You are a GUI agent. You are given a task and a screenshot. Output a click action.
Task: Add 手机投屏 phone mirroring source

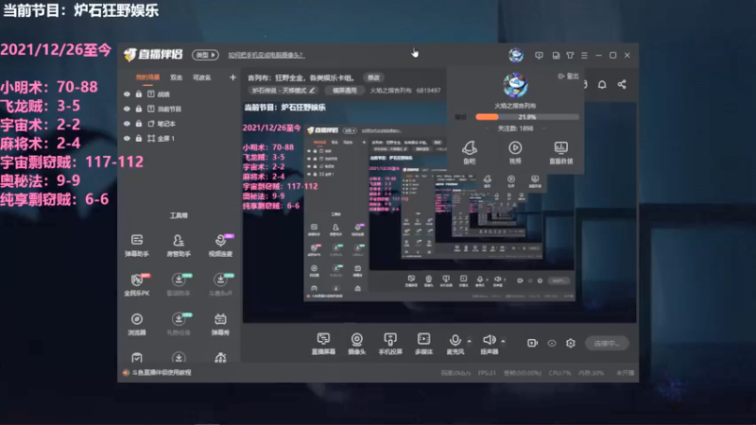390,344
